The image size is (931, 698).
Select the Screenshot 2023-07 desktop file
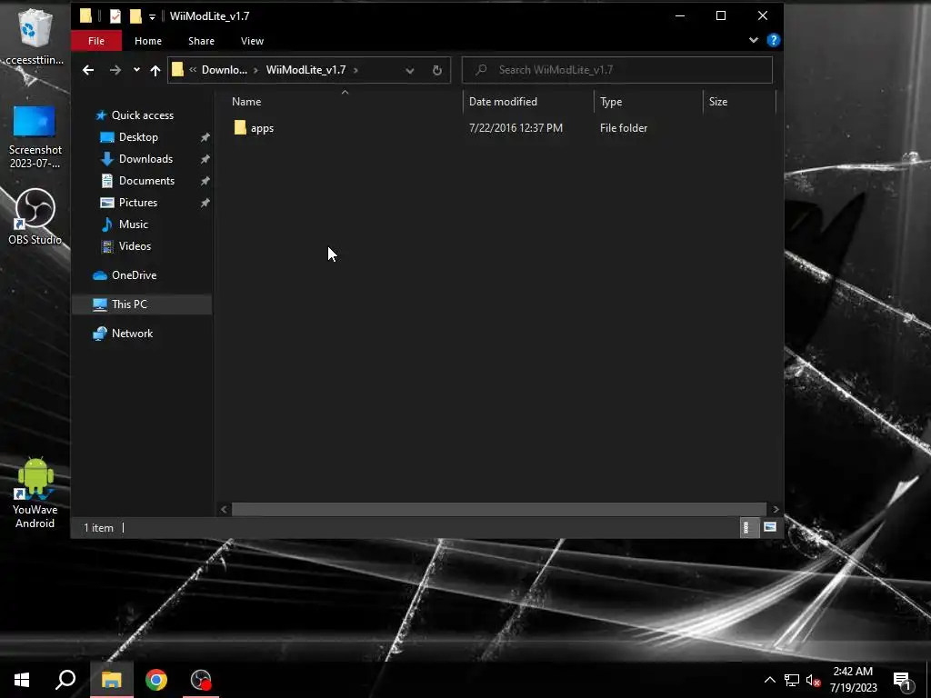35,136
